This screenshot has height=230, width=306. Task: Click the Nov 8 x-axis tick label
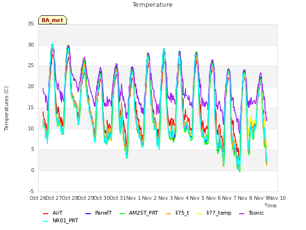(x=245, y=198)
